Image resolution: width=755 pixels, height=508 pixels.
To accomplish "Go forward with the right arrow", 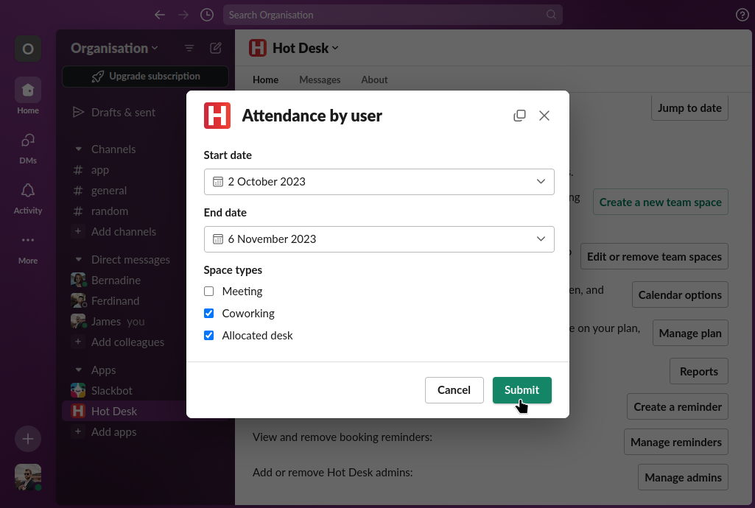I will [x=183, y=15].
